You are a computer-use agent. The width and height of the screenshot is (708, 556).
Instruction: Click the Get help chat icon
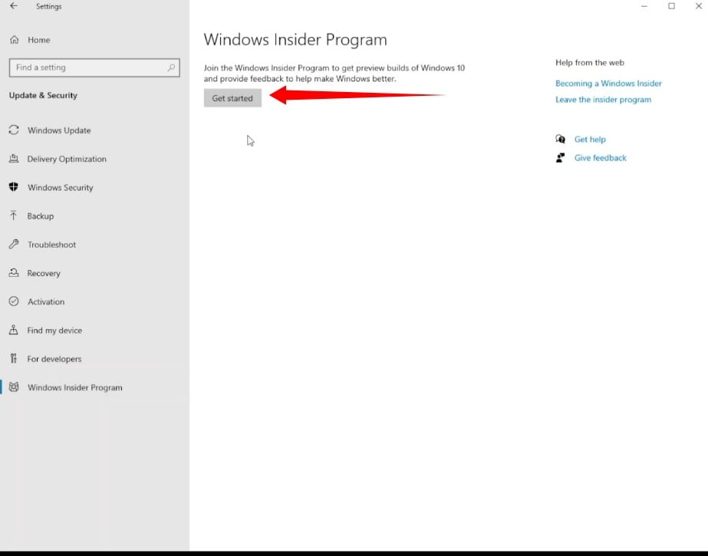tap(561, 139)
